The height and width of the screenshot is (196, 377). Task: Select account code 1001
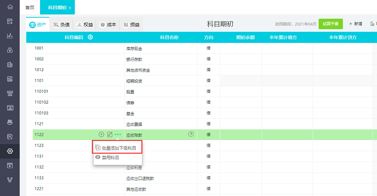click(39, 48)
